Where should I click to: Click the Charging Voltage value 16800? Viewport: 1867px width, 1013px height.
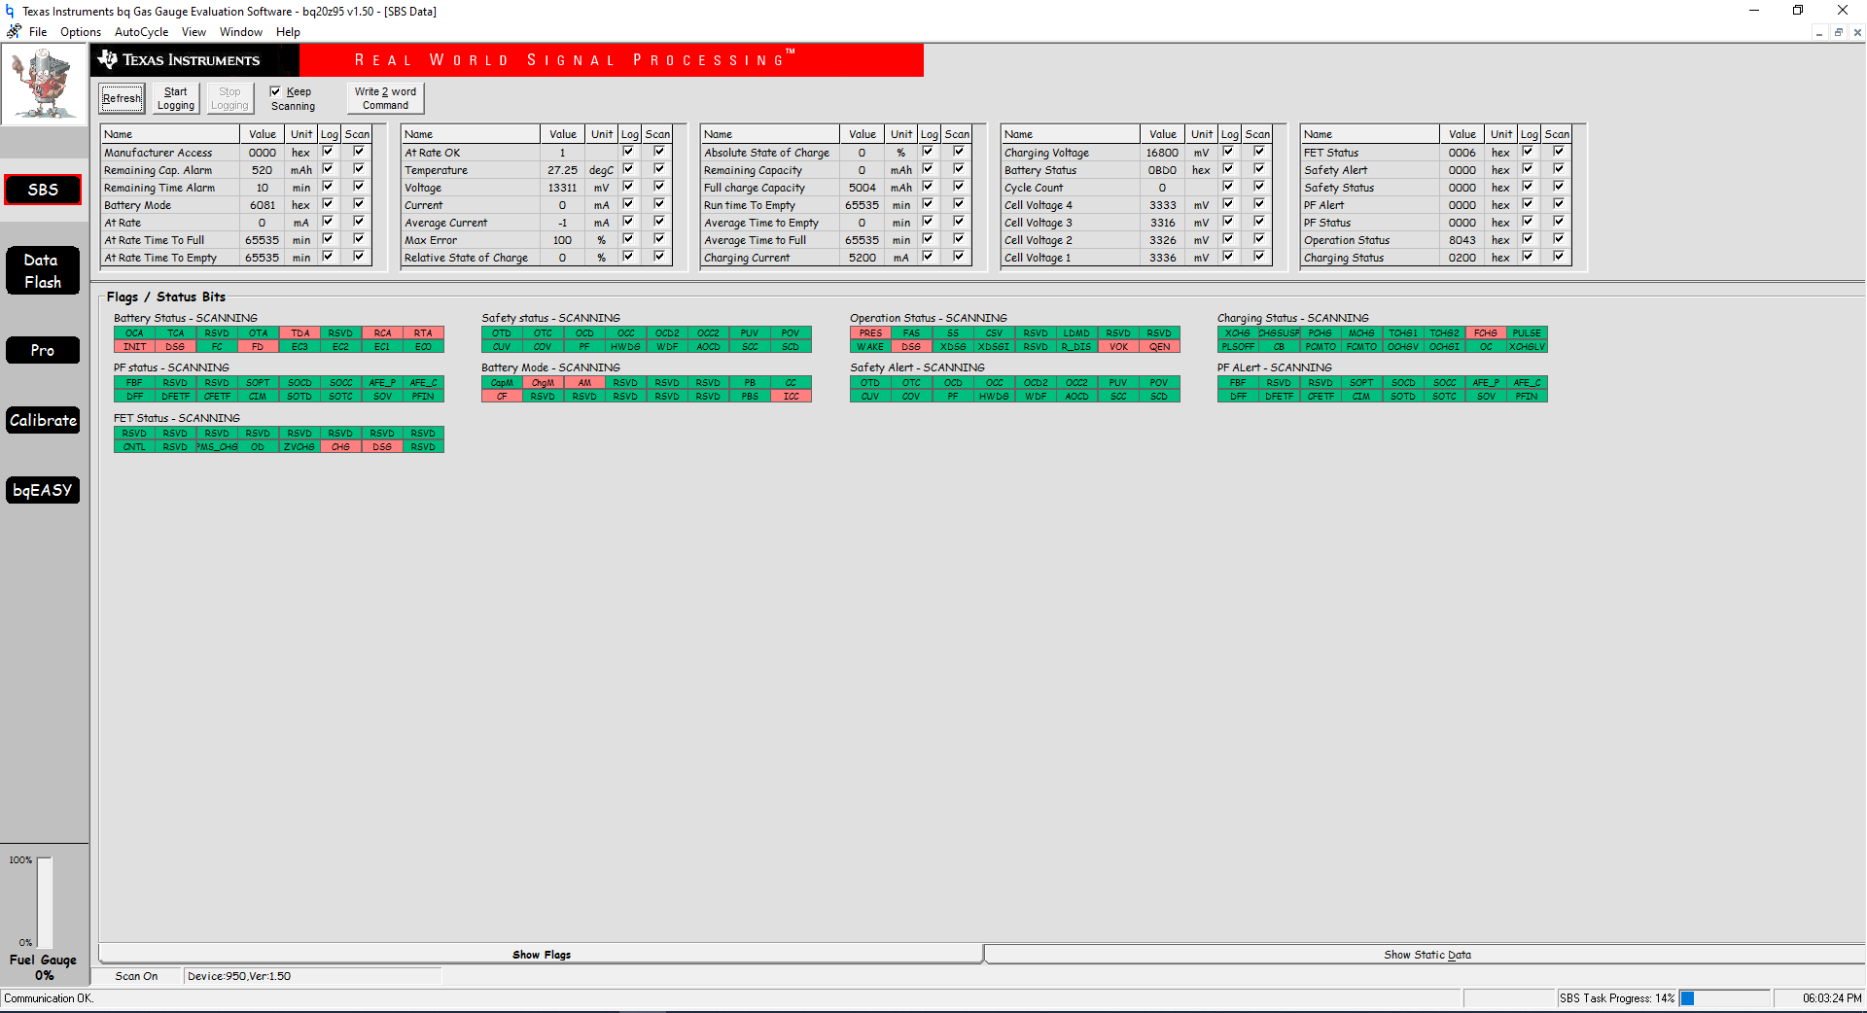pyautogui.click(x=1162, y=153)
